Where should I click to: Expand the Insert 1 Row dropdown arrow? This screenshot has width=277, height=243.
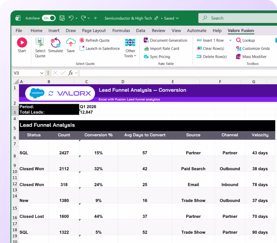coord(230,40)
